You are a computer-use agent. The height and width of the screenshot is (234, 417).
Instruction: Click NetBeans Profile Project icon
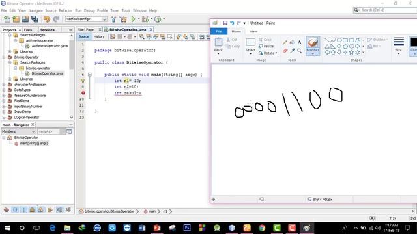(158, 19)
